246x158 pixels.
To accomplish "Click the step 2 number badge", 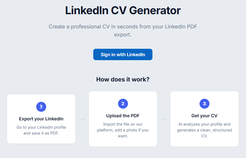I will click(123, 104).
